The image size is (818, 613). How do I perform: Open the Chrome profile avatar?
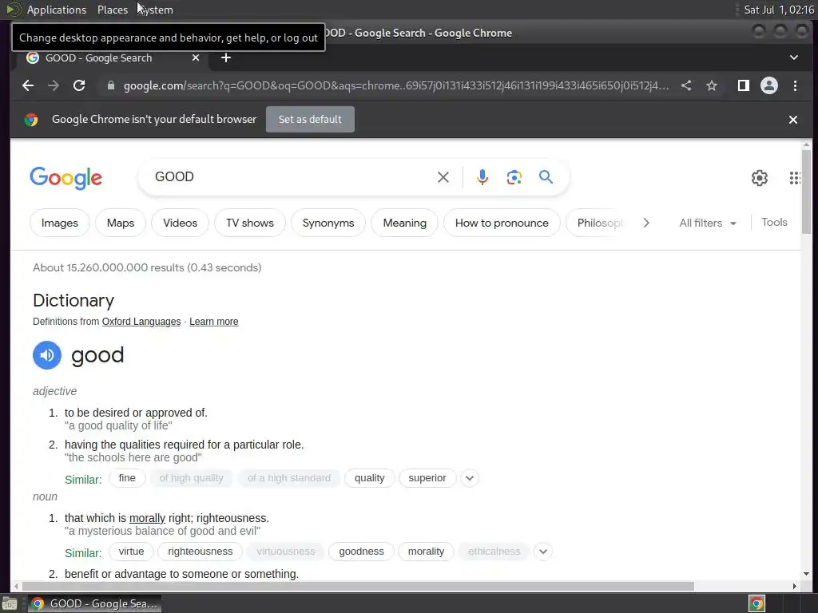tap(769, 85)
